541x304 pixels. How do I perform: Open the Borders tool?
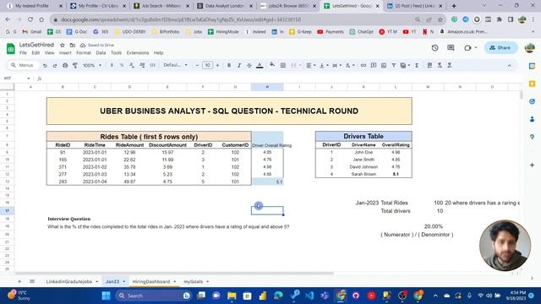(283, 65)
